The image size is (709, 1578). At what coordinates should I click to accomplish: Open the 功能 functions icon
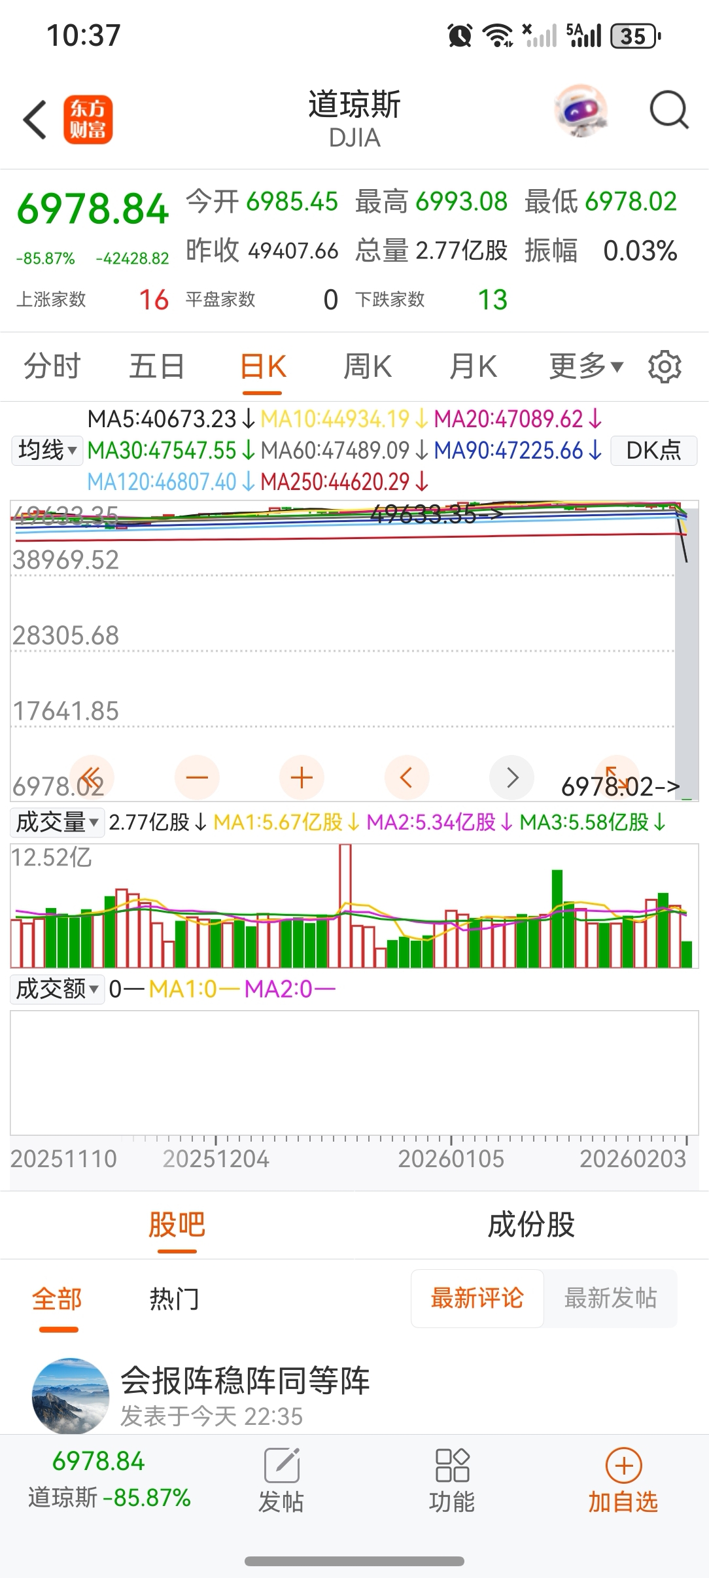coord(452,1481)
